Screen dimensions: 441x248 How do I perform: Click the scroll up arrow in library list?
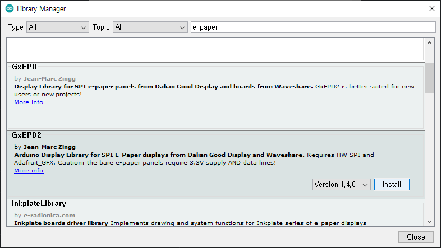click(429, 43)
